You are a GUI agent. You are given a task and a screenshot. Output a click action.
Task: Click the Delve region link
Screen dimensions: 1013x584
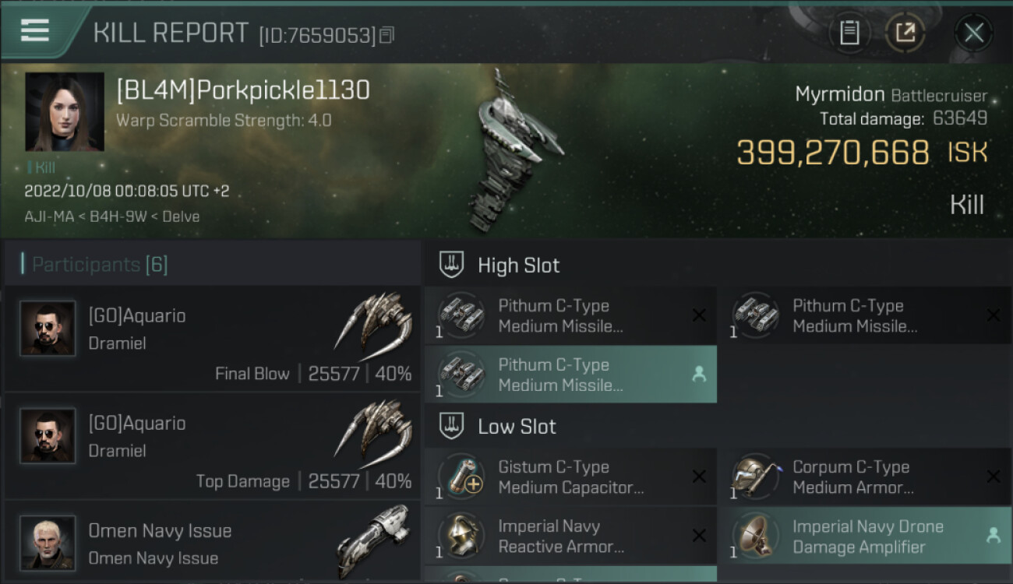pyautogui.click(x=181, y=217)
